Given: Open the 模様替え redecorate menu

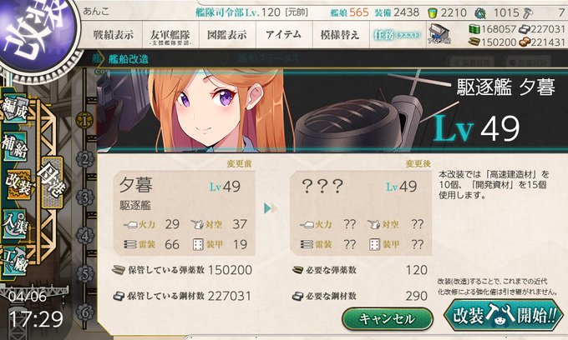Looking at the screenshot, I should click(341, 35).
